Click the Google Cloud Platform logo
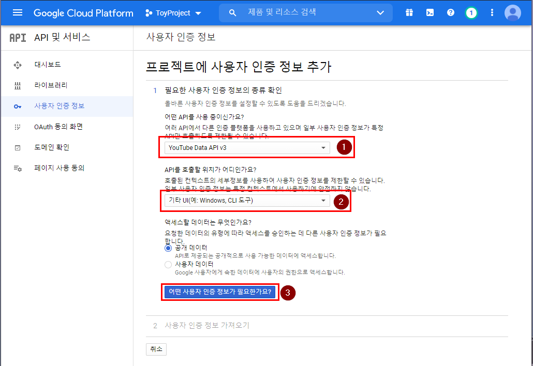This screenshot has width=533, height=366. 83,13
